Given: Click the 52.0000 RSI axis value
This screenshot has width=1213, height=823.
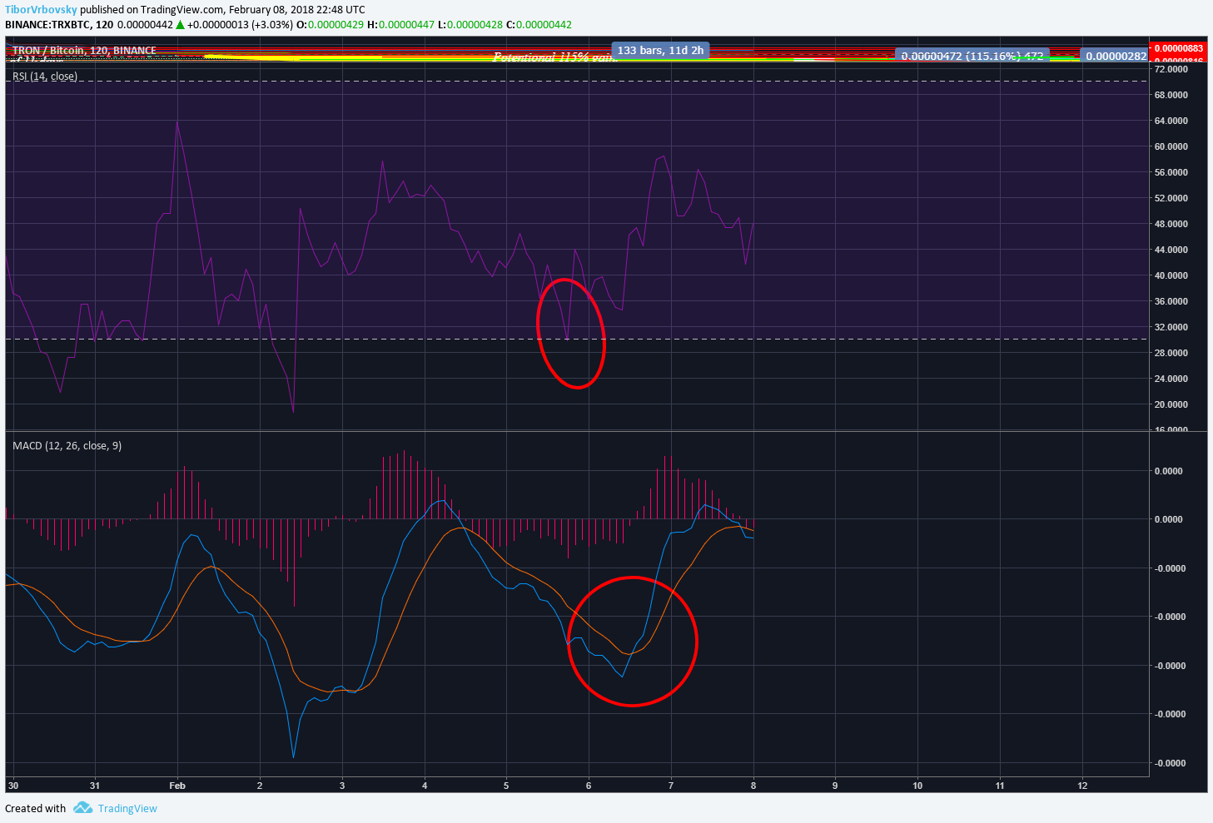Looking at the screenshot, I should point(1171,198).
